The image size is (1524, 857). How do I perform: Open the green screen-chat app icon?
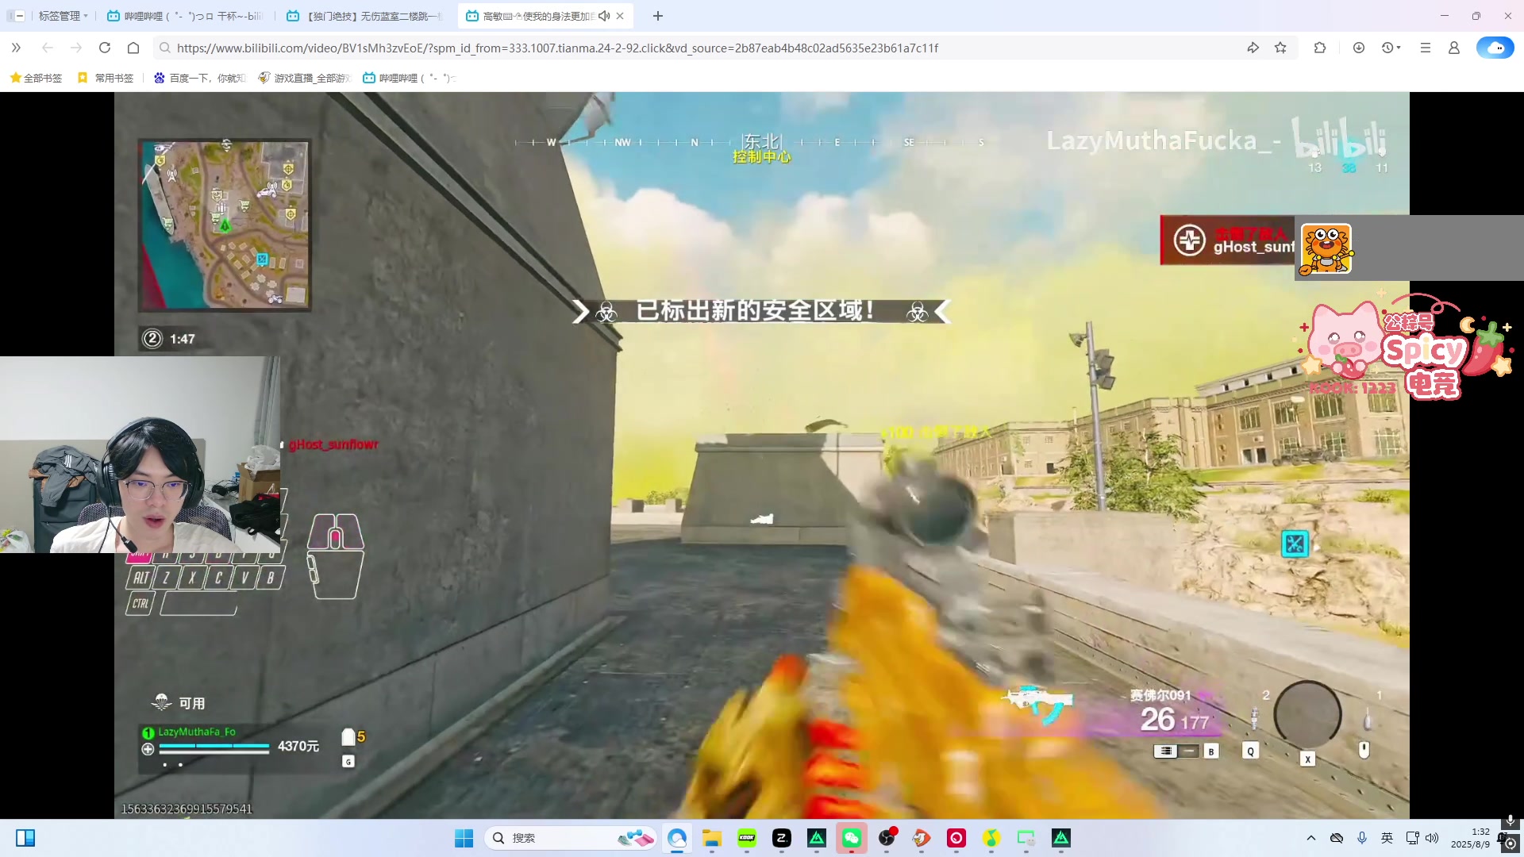[1026, 838]
